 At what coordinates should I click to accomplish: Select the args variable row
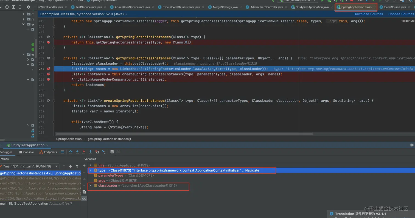pos(251,181)
